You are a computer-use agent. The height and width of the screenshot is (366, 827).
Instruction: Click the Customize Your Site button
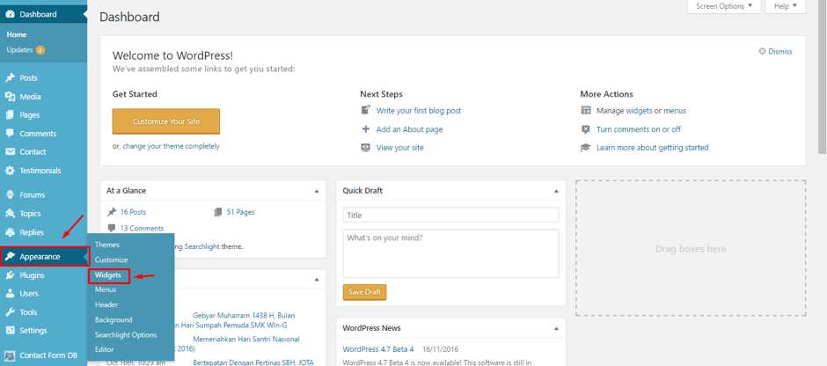(166, 121)
